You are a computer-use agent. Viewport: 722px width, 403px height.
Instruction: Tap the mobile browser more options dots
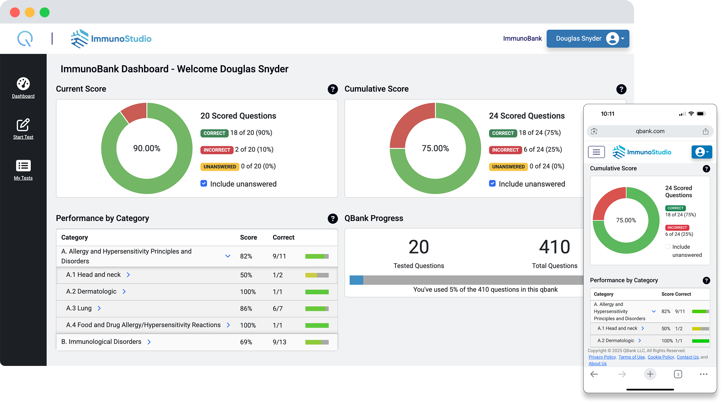(703, 374)
